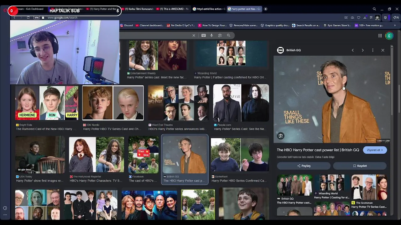Open the easy setup sliders icon
This screenshot has height=225, width=401.
coord(371,17)
